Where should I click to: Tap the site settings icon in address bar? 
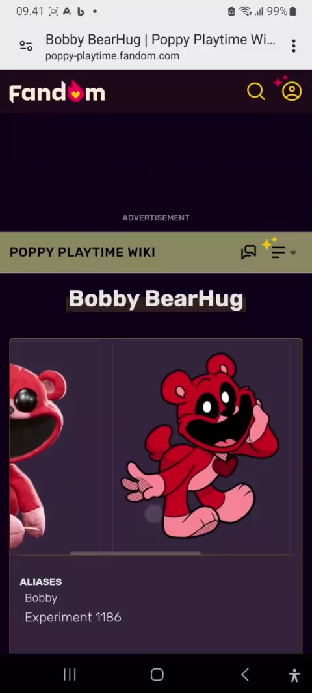click(x=26, y=46)
